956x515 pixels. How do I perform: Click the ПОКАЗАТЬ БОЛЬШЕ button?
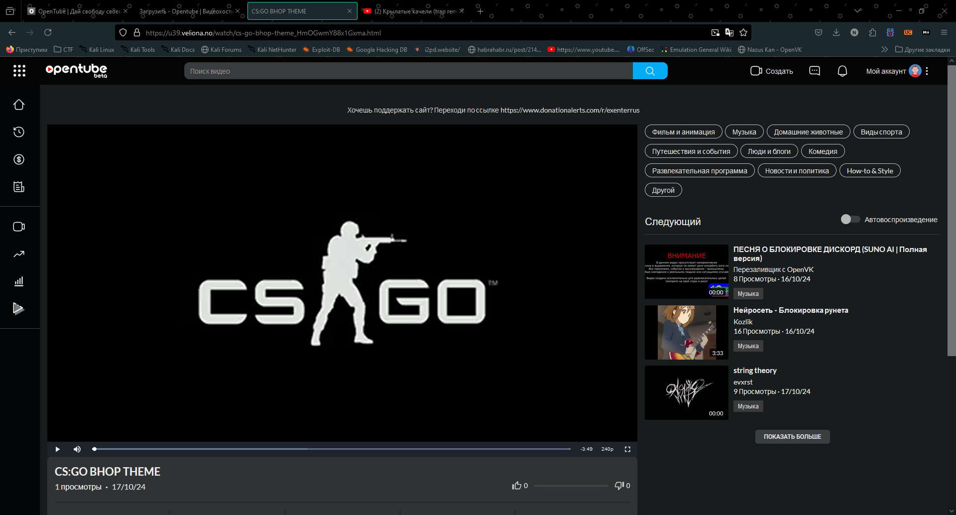click(792, 437)
